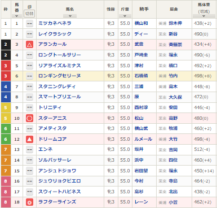Open horse page for ロングトールサリー
The image size is (217, 208).
tap(60, 55)
